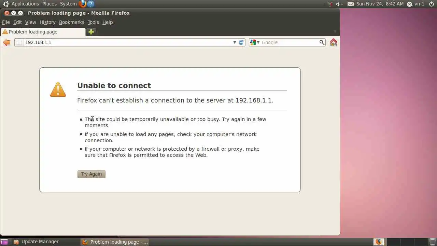Click the firewall or proxy bullet text
The height and width of the screenshot is (246, 437).
(x=172, y=152)
